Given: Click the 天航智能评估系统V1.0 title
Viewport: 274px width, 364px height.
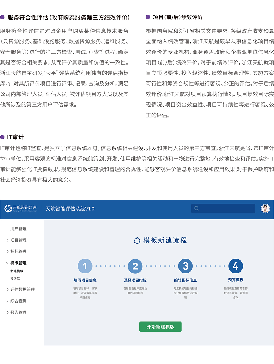Looking at the screenshot, I should [x=70, y=209].
